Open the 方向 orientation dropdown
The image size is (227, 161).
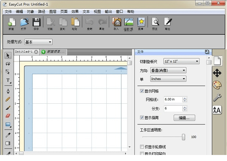[x=168, y=71]
